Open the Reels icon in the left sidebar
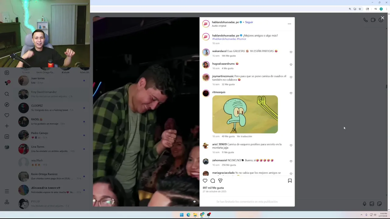Screen dimensions: 390x219 pyautogui.click(x=7, y=73)
